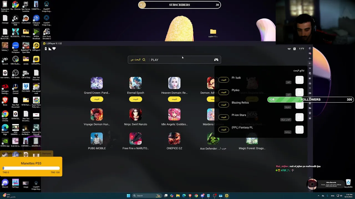This screenshot has width=355, height=199.
Task: Launch Free Fire x NARUTO app icon
Action: coord(136,138)
